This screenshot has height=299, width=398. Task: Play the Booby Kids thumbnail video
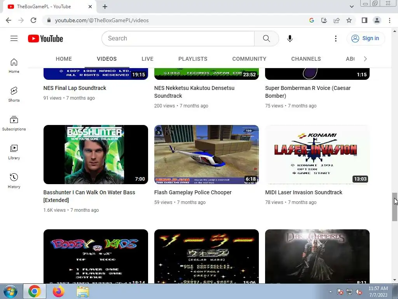96,256
